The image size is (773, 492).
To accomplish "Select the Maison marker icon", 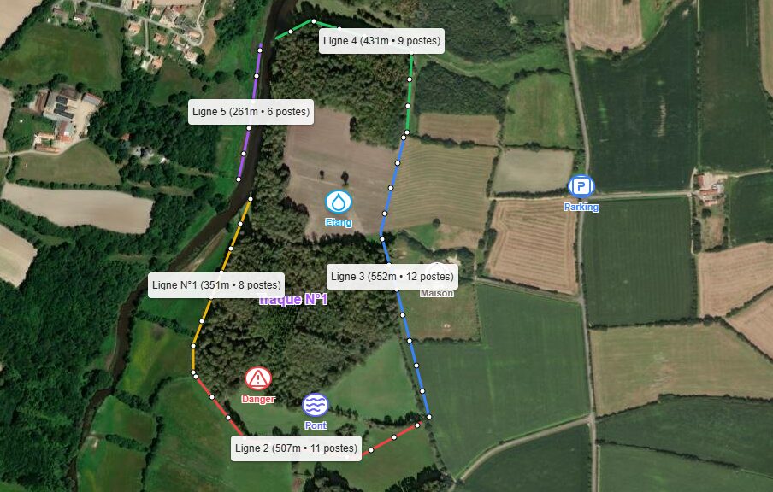I will pos(436,274).
